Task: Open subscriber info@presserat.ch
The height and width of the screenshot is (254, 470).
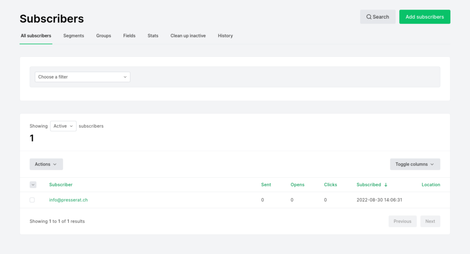Action: tap(68, 200)
